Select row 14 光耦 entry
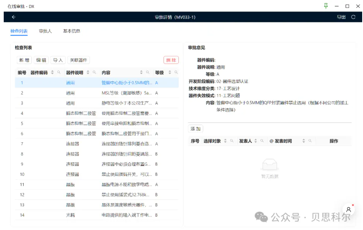 [97, 215]
